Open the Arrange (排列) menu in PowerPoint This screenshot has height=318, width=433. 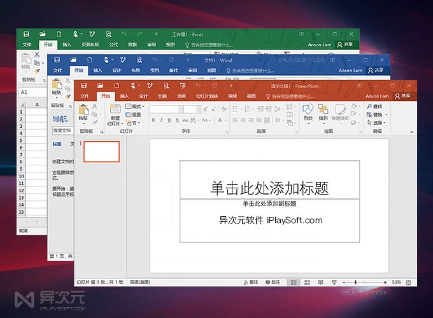(x=323, y=113)
